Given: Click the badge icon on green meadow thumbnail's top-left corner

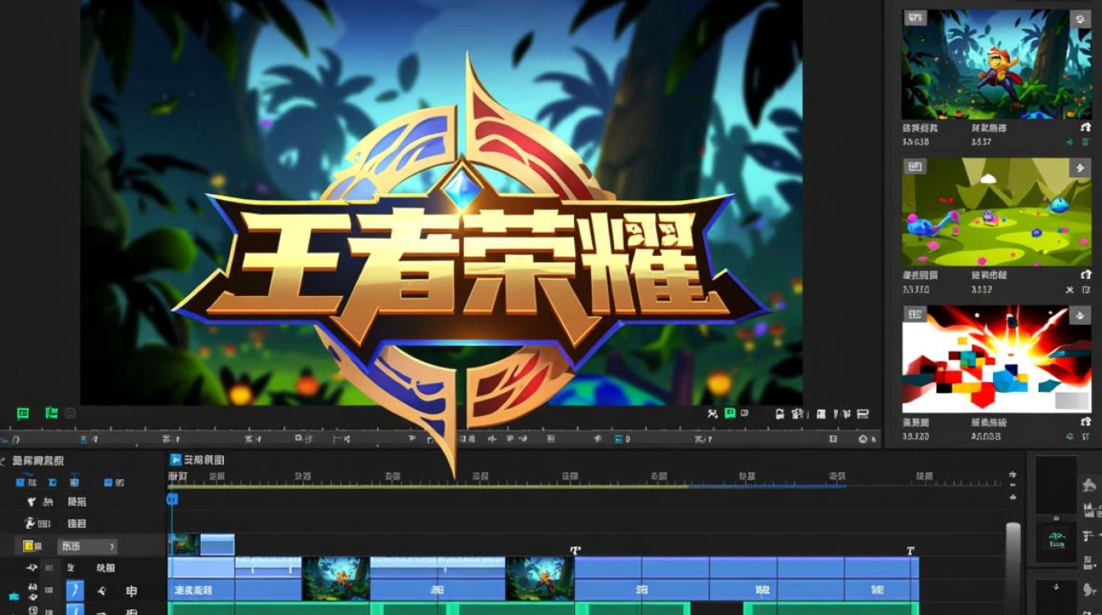Looking at the screenshot, I should [914, 167].
